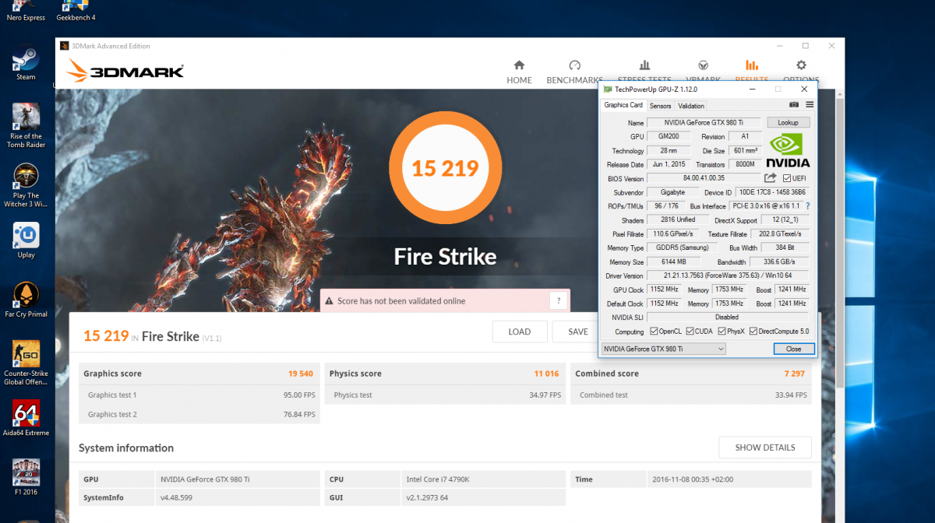This screenshot has width=935, height=523.
Task: Click the Score has not been validated warning
Action: click(445, 300)
